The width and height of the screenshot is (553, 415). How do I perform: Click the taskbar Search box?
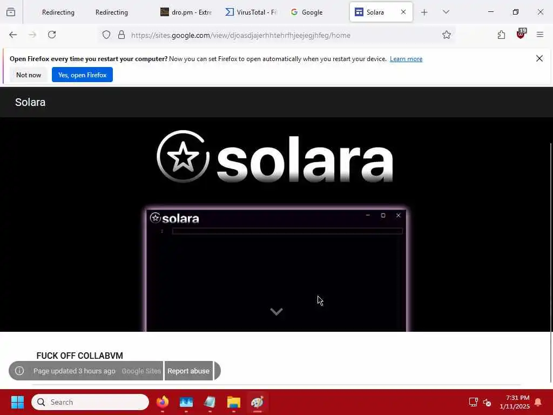coord(90,402)
